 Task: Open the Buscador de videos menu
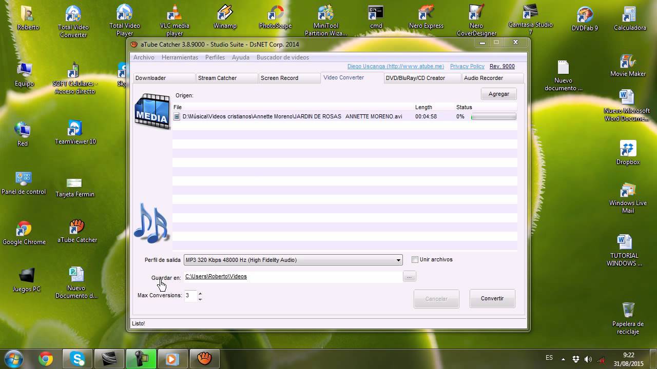(283, 57)
